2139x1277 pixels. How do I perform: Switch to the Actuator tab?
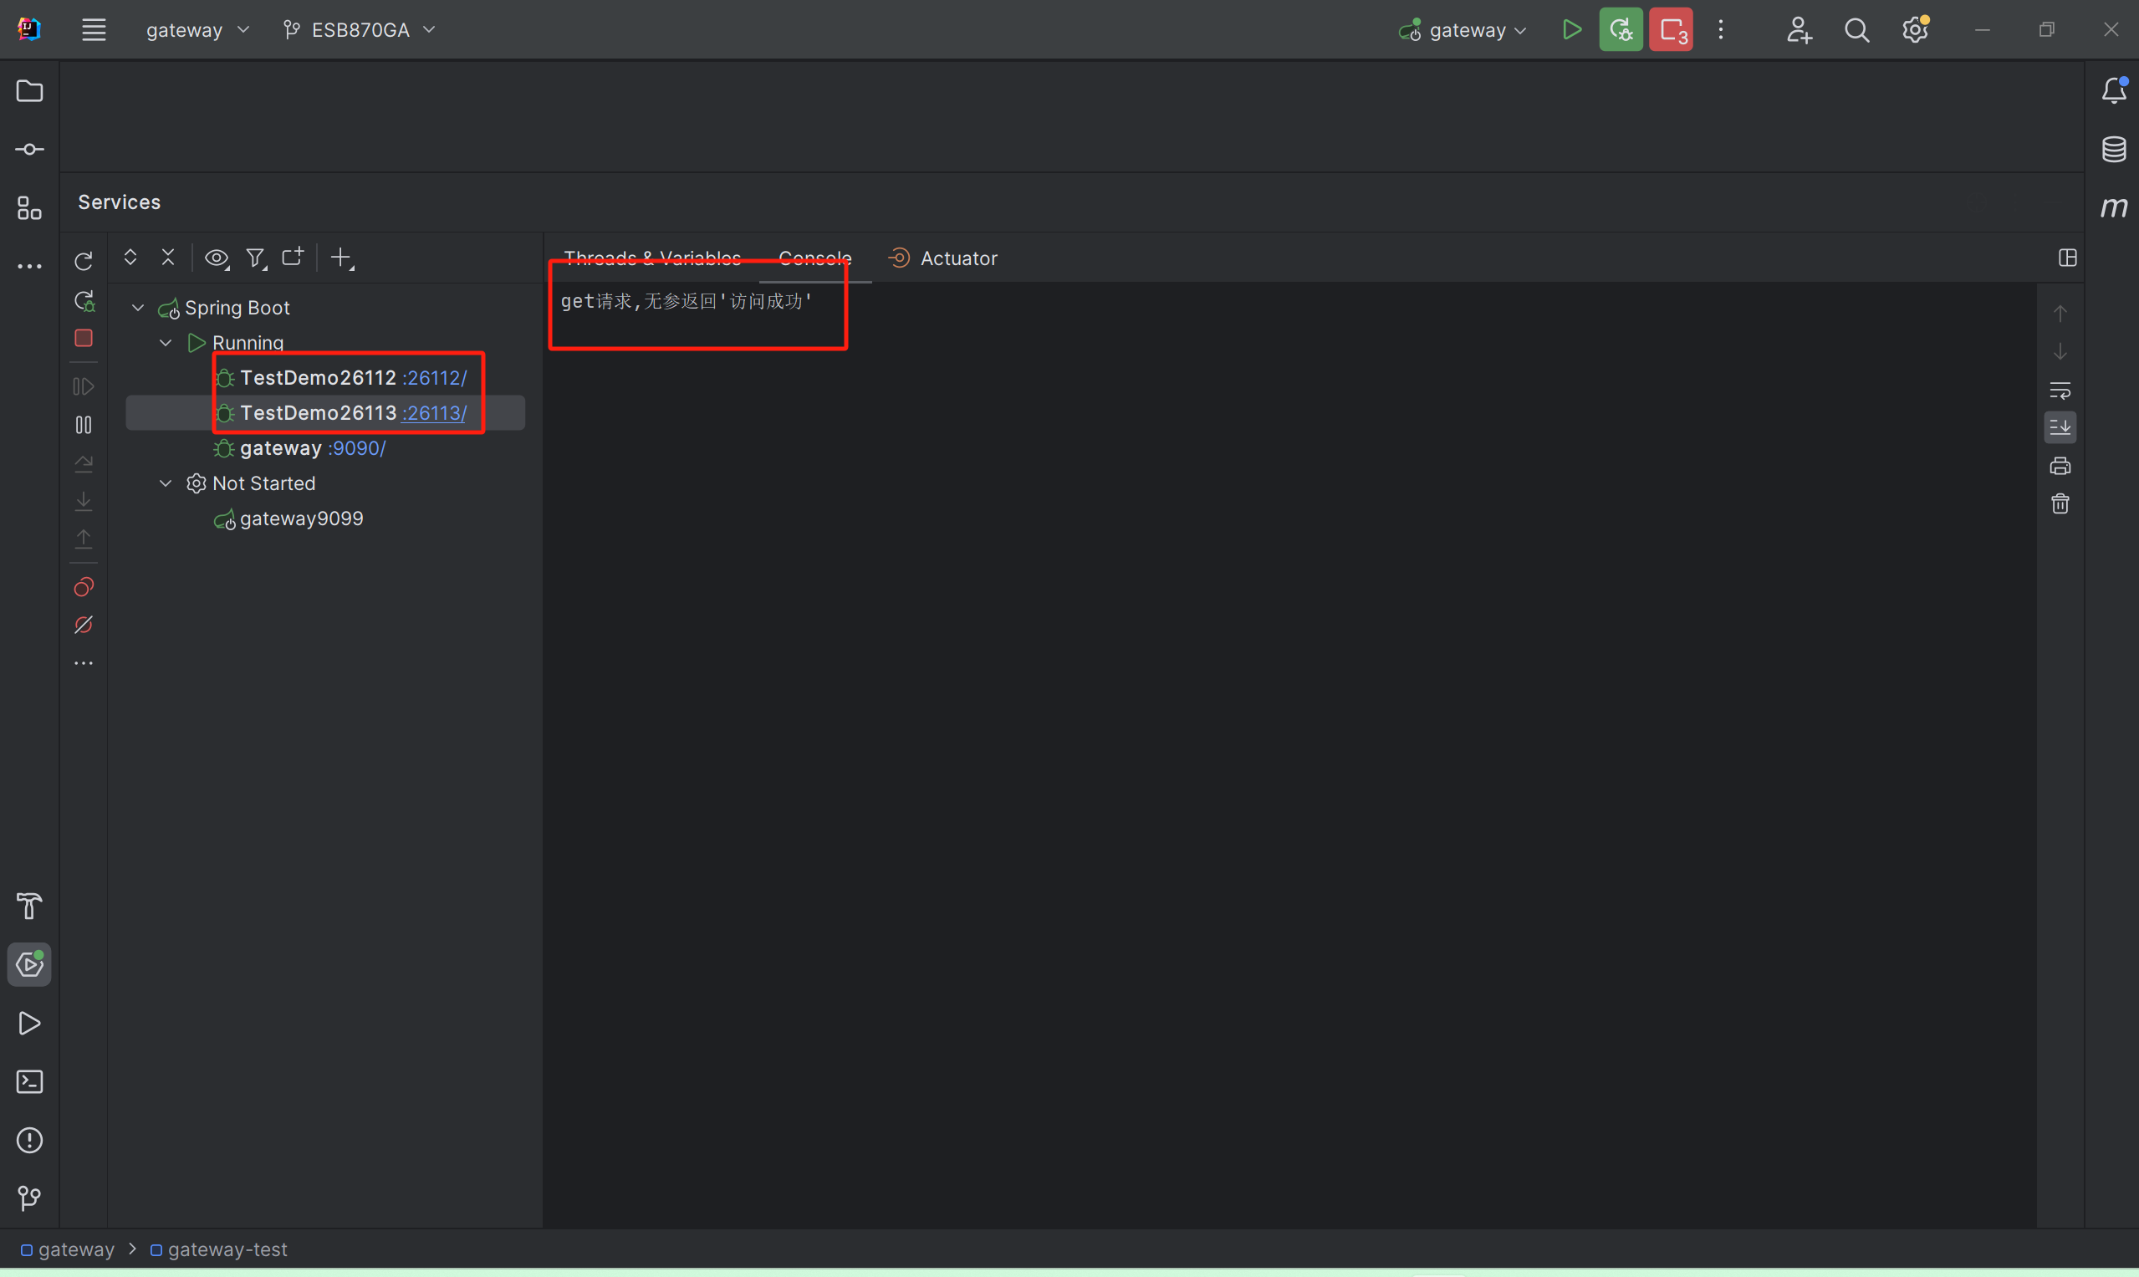tap(957, 258)
